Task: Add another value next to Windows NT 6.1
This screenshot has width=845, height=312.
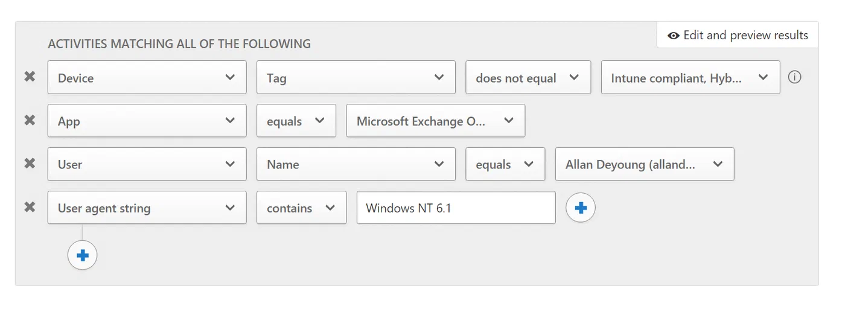Action: [581, 208]
